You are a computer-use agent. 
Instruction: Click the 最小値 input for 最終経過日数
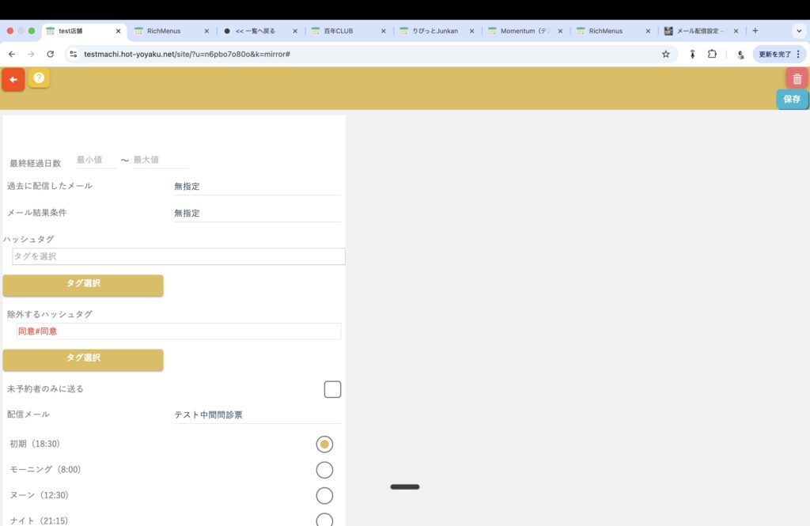pos(95,160)
